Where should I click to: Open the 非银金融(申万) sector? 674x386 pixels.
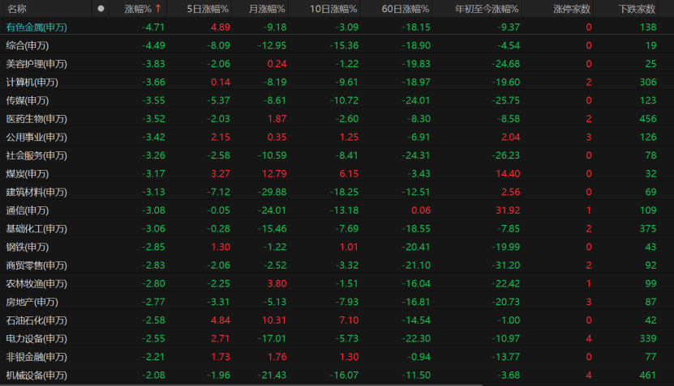point(337,357)
